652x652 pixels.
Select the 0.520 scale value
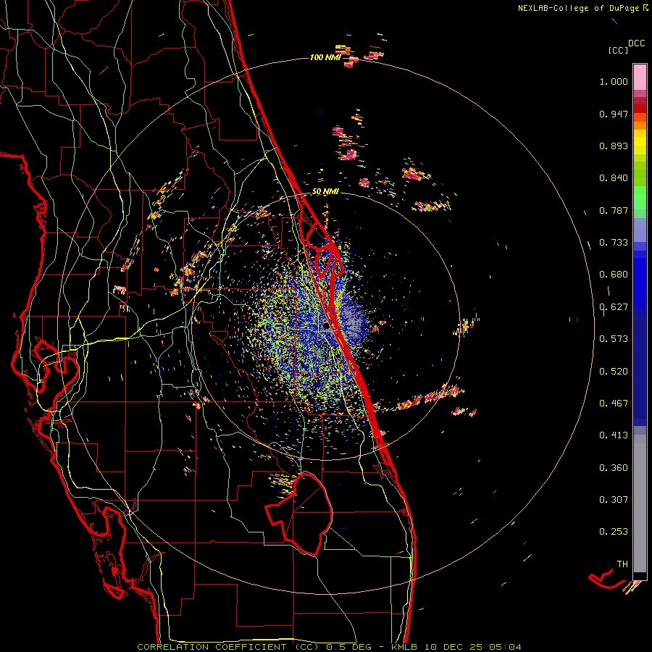[x=614, y=371]
